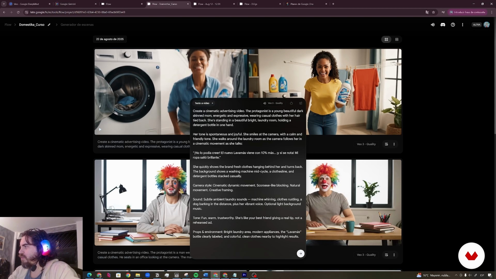The image size is (496, 279).
Task: Expand the Texto a vídeo dropdown
Action: pyautogui.click(x=204, y=103)
